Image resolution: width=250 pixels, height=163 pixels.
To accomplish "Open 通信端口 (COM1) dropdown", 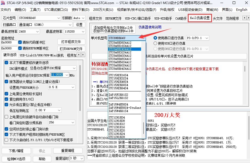I will pyautogui.click(x=45, y=25).
